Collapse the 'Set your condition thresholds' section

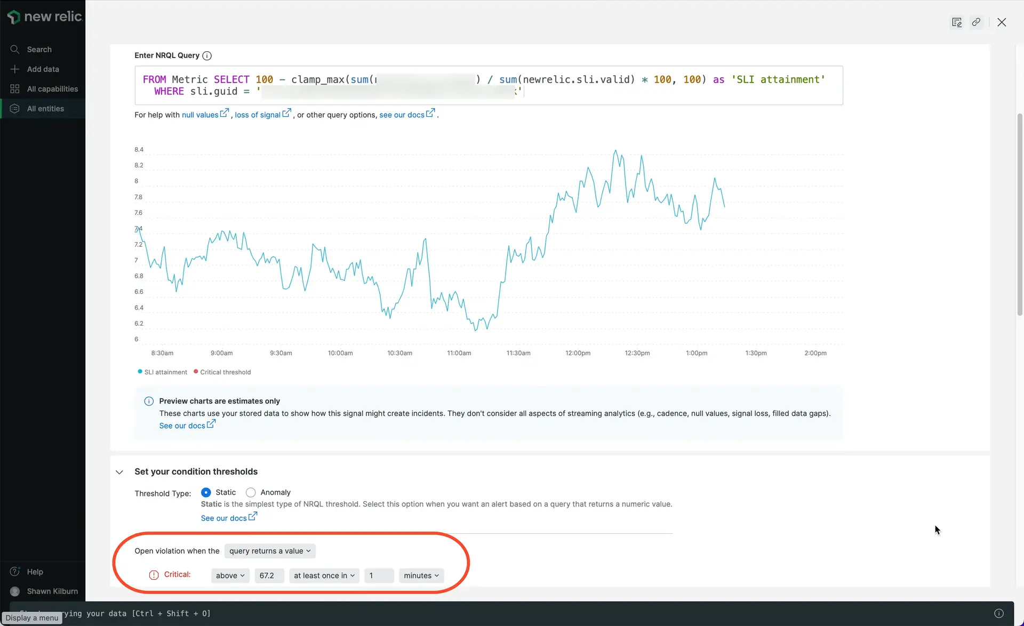tap(119, 472)
